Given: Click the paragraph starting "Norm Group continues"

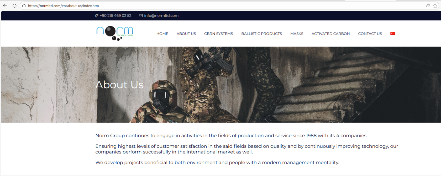Looking at the screenshot, I should coord(231,136).
